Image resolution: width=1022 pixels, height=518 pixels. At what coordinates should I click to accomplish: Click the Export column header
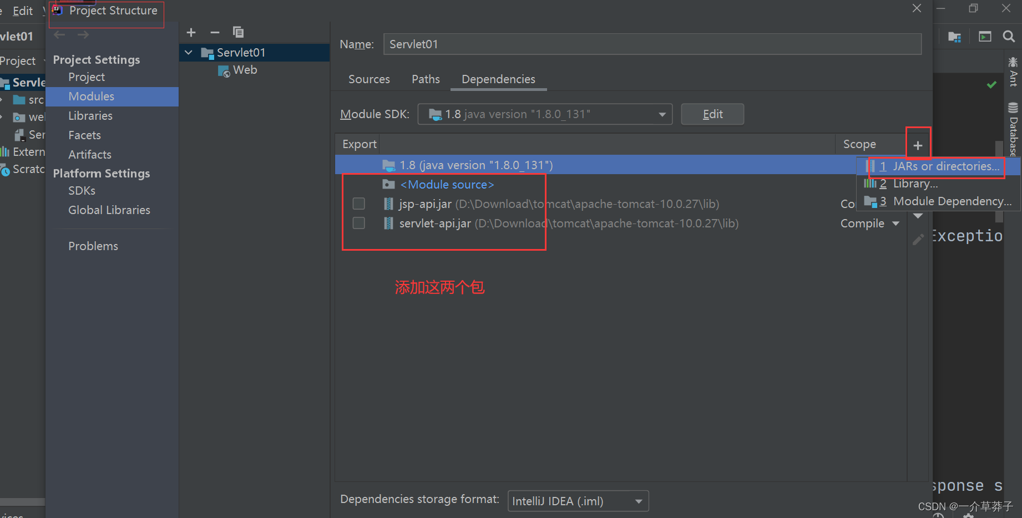(359, 144)
